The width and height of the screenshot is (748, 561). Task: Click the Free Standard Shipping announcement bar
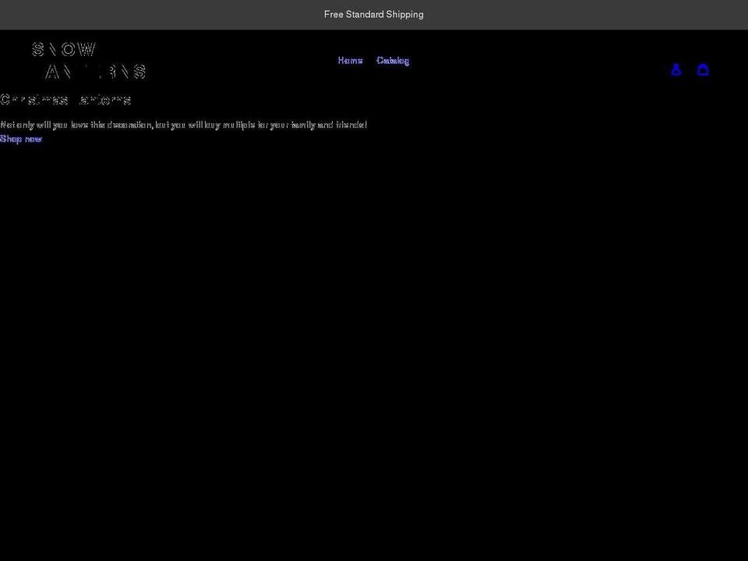pyautogui.click(x=374, y=14)
